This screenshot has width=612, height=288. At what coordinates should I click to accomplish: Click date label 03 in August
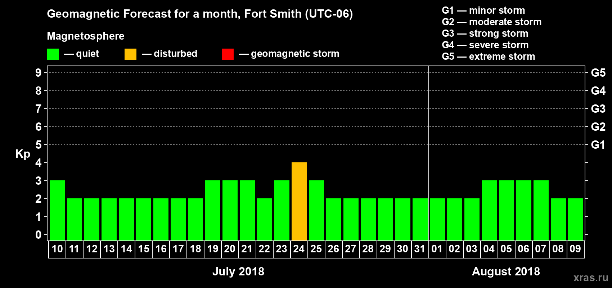click(472, 249)
